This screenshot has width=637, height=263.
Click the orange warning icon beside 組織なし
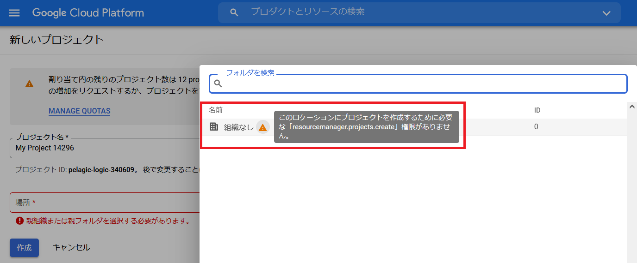[x=262, y=127]
